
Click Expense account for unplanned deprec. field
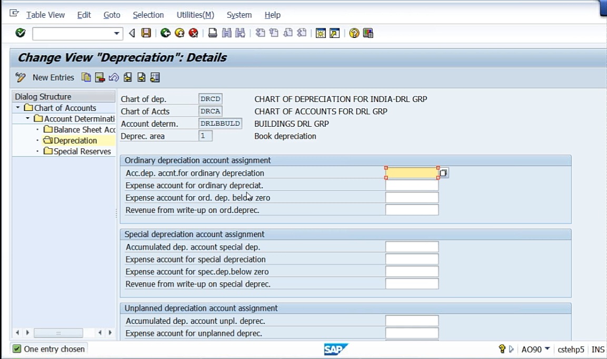coord(412,333)
